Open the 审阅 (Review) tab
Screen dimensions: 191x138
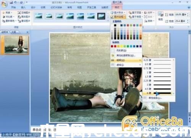point(70,7)
